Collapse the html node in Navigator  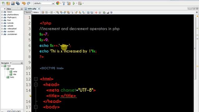[x=2, y=66]
